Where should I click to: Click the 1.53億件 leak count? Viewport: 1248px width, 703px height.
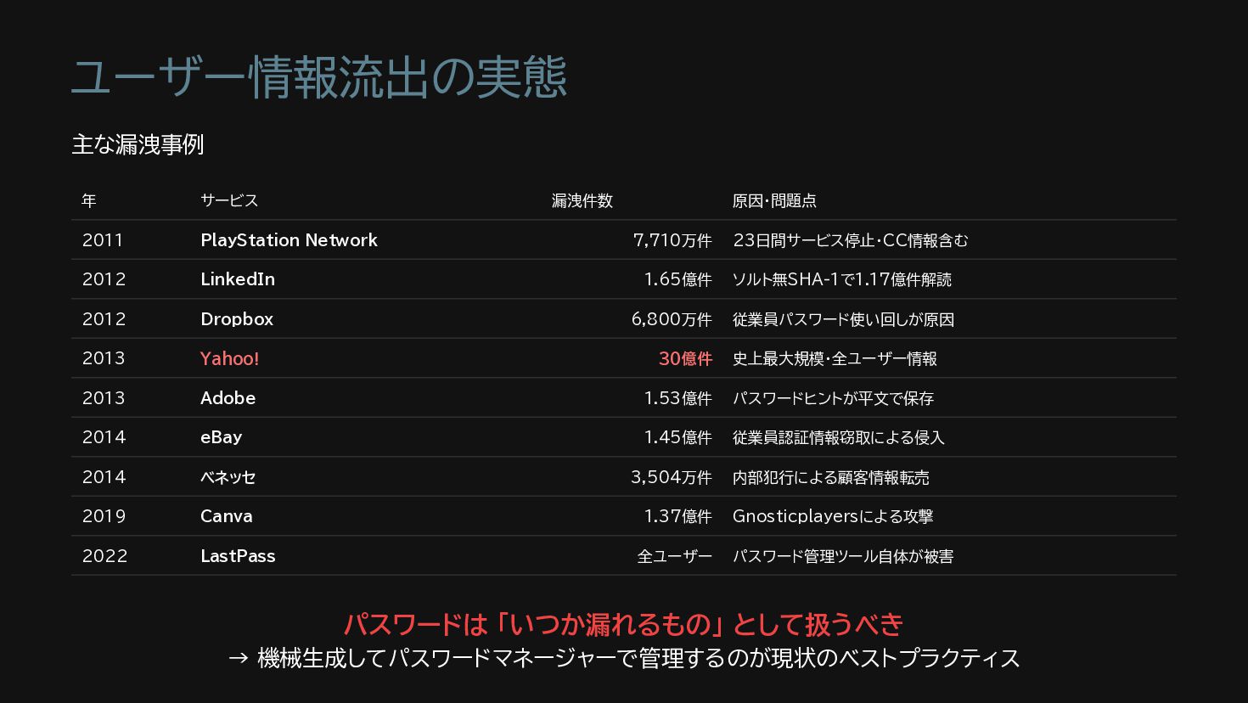point(678,398)
